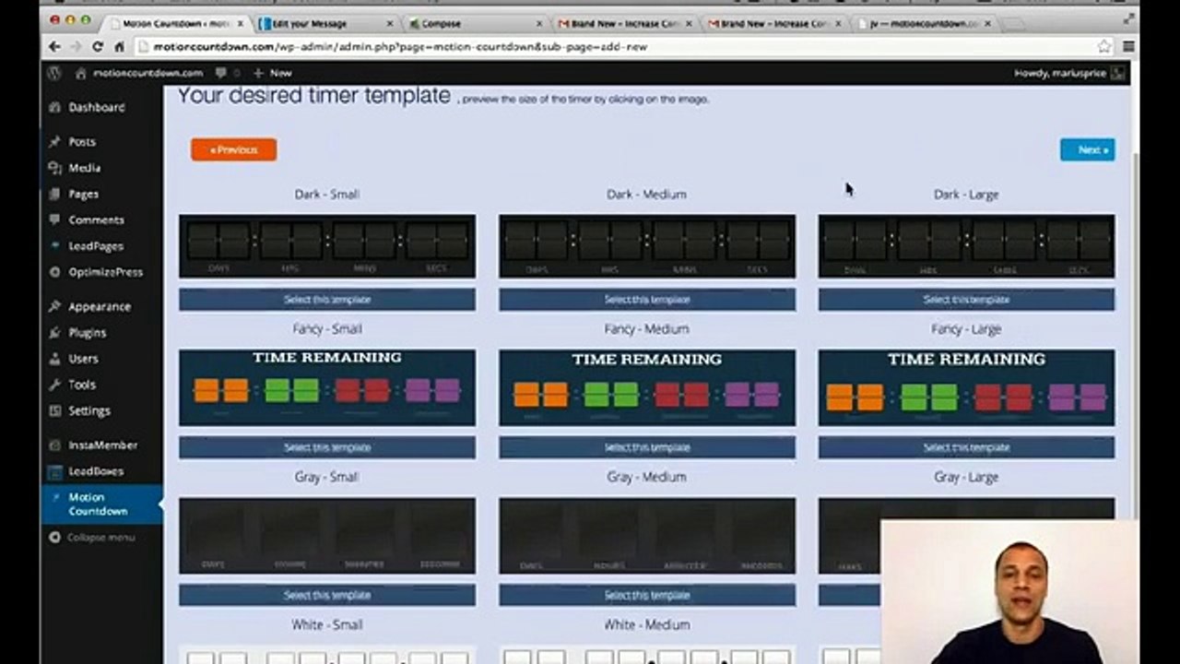Click the Posts pushpin icon
The image size is (1180, 664).
[x=55, y=142]
